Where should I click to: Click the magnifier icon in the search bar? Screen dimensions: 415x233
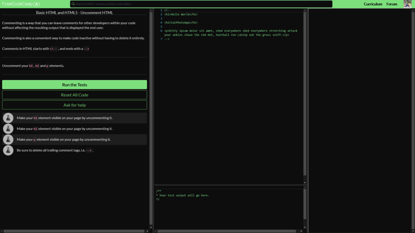click(73, 4)
